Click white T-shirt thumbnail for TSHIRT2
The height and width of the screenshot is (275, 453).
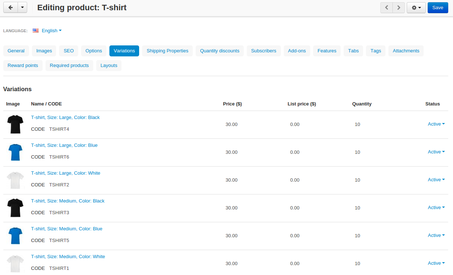click(x=15, y=180)
